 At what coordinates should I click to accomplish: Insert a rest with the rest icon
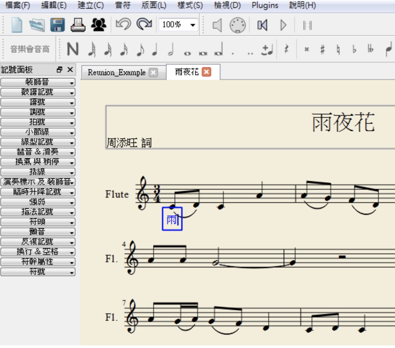[x=286, y=49]
